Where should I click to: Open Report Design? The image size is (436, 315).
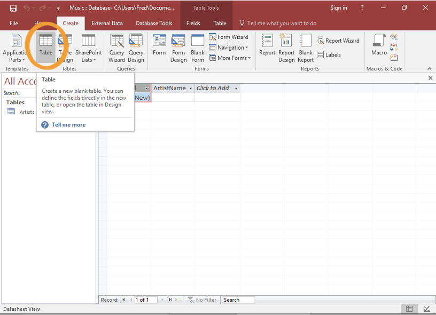click(286, 48)
